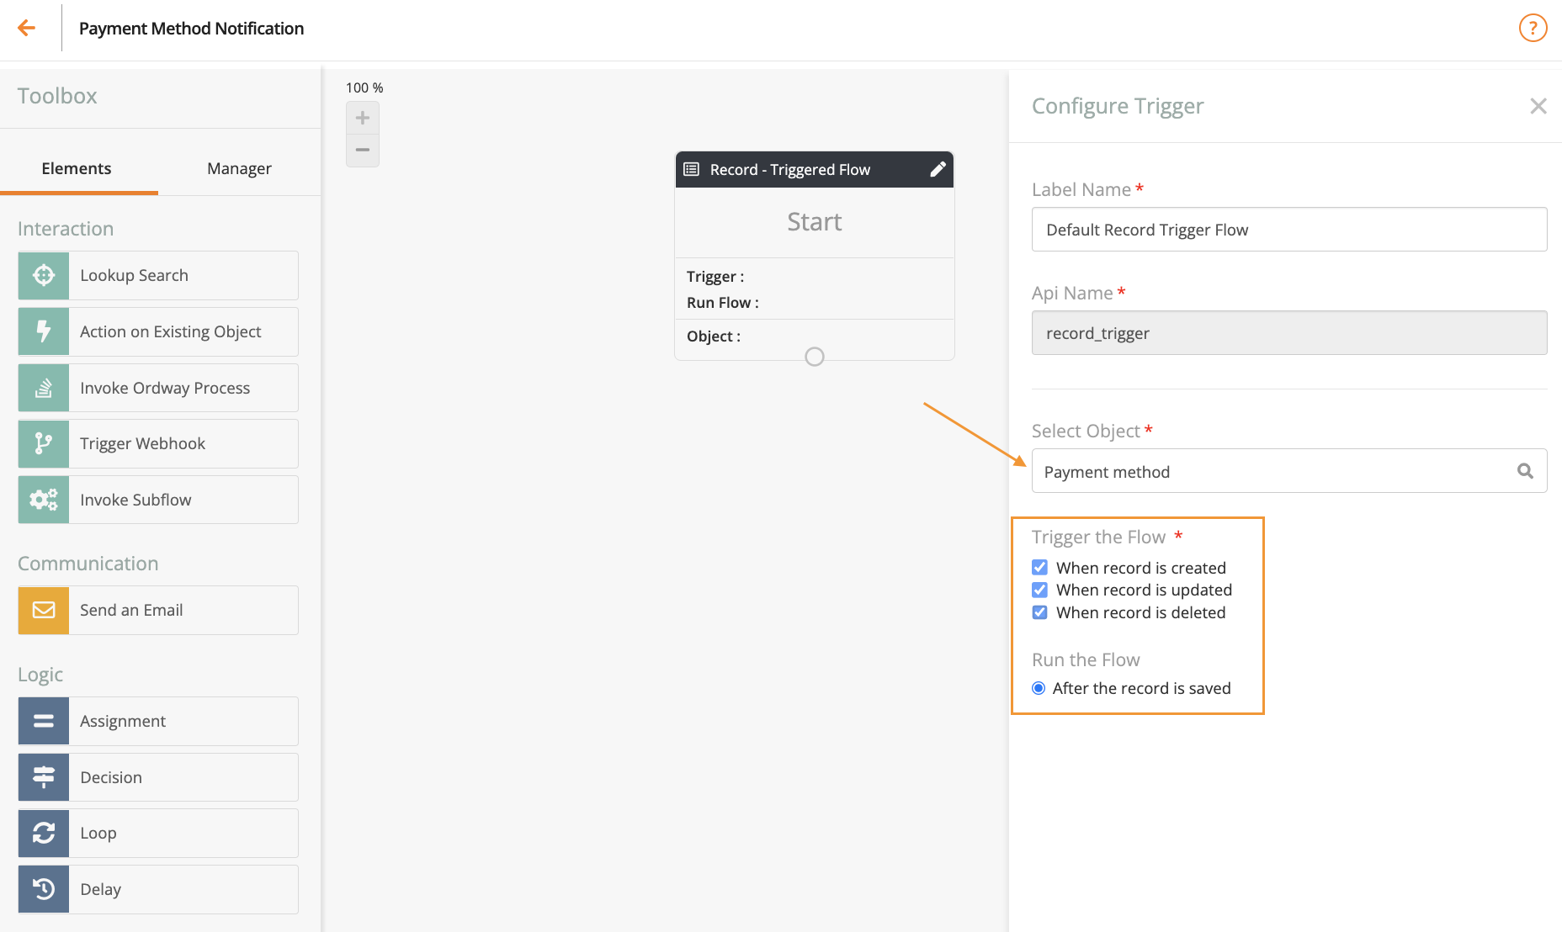The width and height of the screenshot is (1562, 932).
Task: Select the Loop element label
Action: 98,833
